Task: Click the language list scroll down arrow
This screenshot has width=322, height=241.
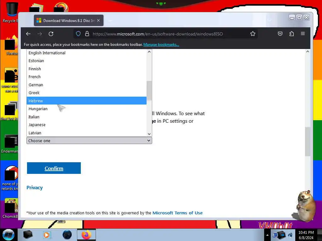Action: [149, 134]
